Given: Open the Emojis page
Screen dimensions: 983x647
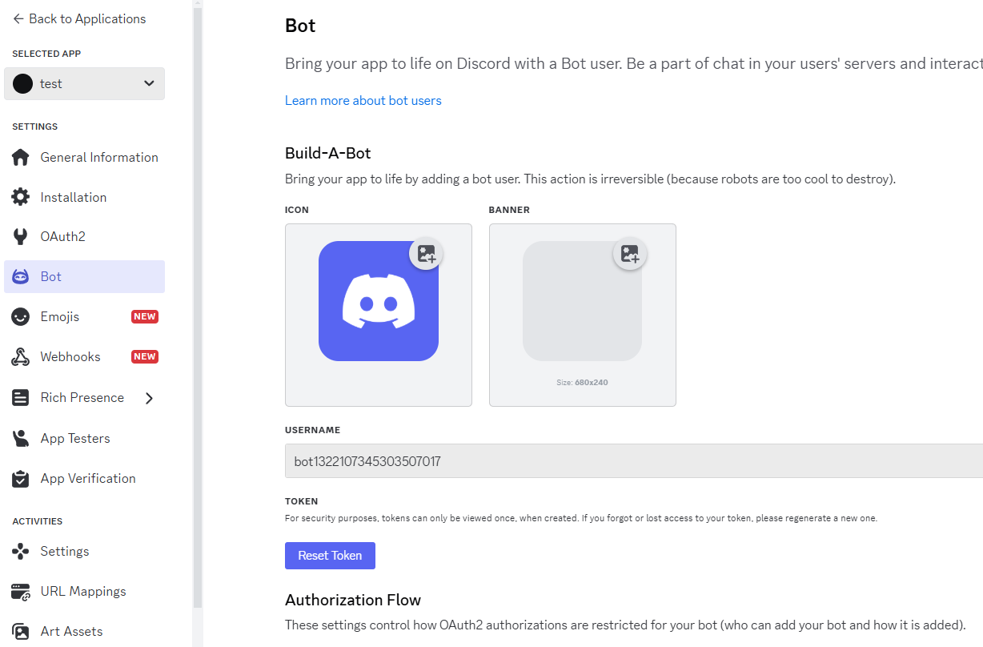Looking at the screenshot, I should [84, 317].
